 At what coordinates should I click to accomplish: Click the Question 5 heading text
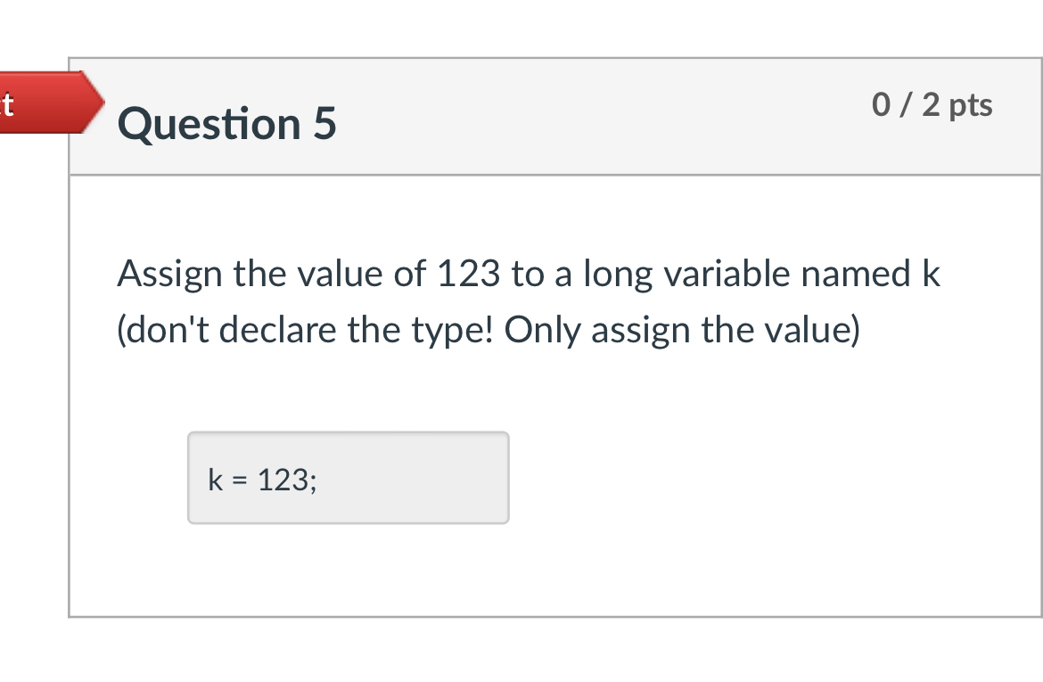pyautogui.click(x=227, y=124)
